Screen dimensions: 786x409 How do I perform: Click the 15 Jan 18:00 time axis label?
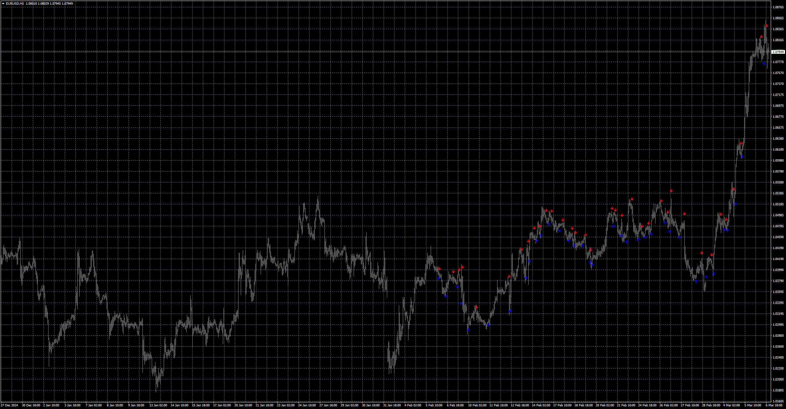[201, 405]
